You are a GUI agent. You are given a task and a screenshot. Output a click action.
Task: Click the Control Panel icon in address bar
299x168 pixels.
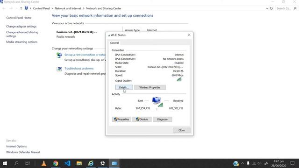click(x=26, y=8)
